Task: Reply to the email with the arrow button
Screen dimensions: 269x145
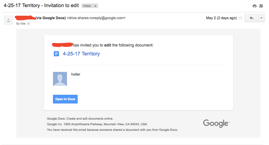Action: [251, 18]
